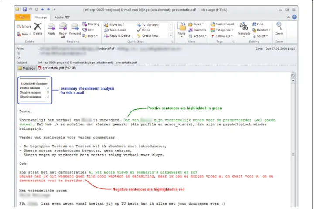Customize the Quick Access Toolbar dropdown
Screen dimensions: 314x209
55,10
